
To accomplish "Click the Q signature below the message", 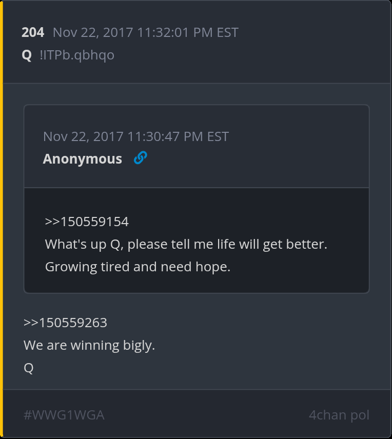I will (x=29, y=368).
